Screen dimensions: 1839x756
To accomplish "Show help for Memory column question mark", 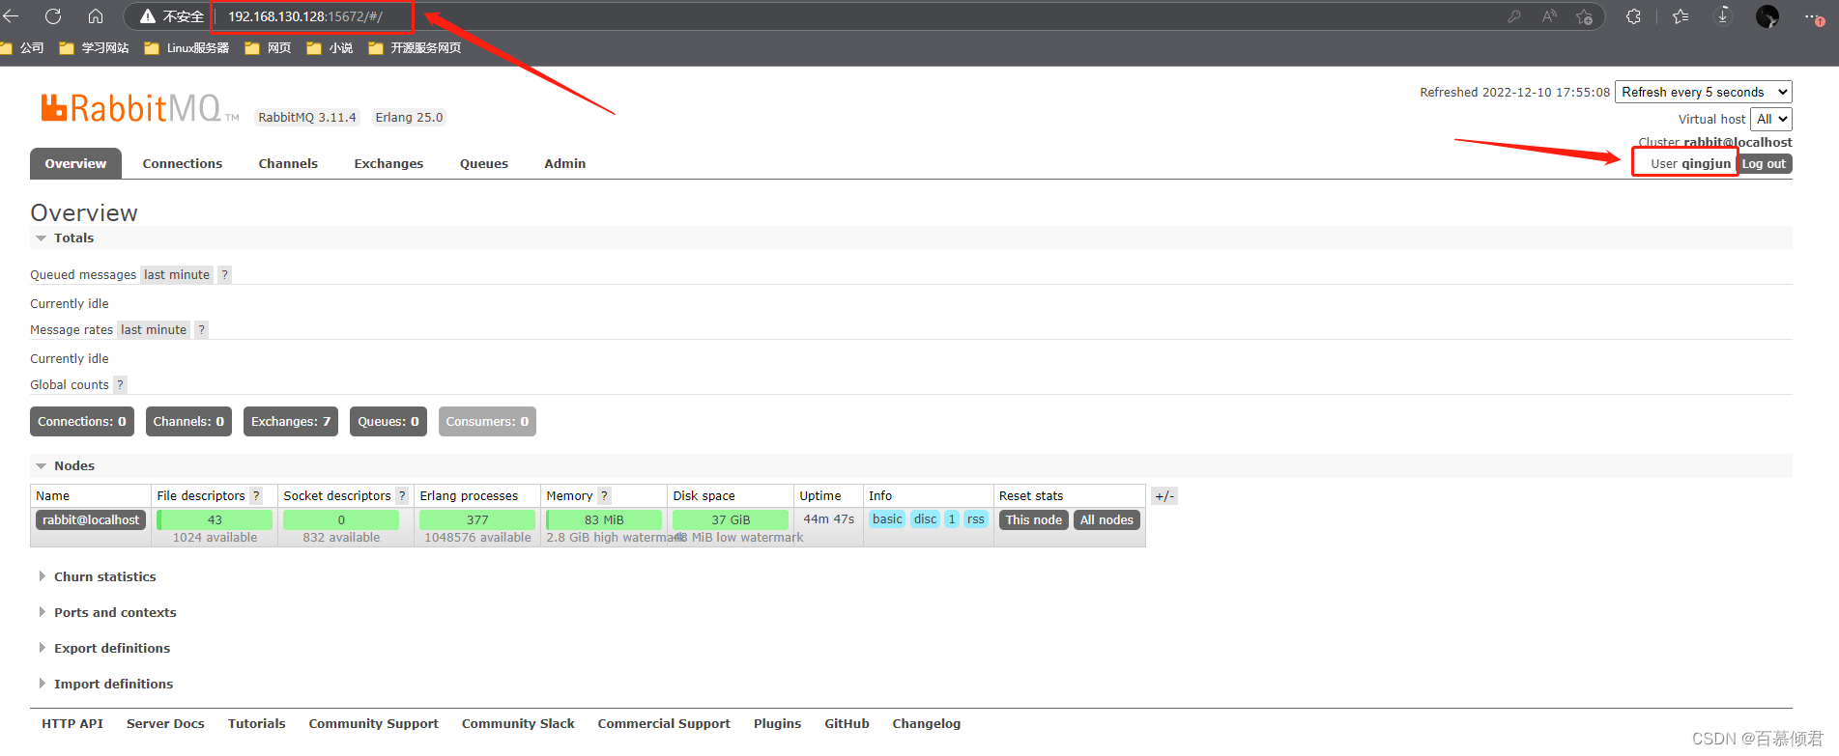I will (604, 496).
